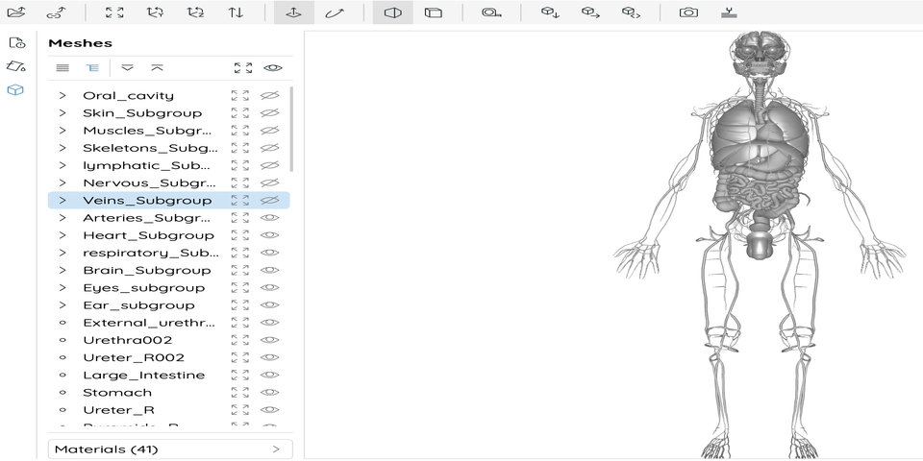The height and width of the screenshot is (461, 923).
Task: Expand the Ear_subgroup tree node
Action: (x=62, y=305)
